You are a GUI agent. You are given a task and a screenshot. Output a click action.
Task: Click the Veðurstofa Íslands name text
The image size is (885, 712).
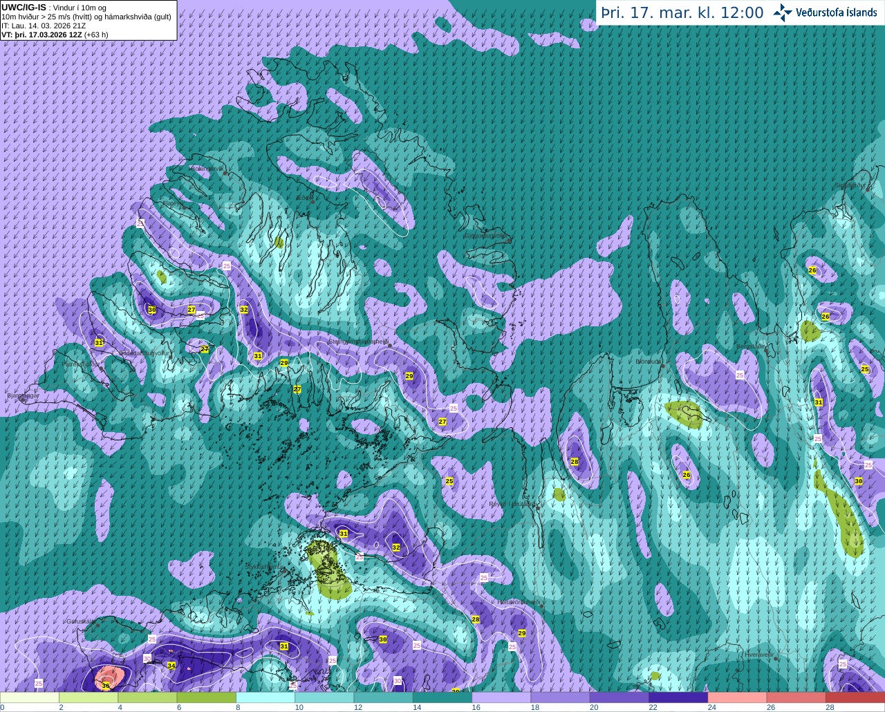pos(836,12)
